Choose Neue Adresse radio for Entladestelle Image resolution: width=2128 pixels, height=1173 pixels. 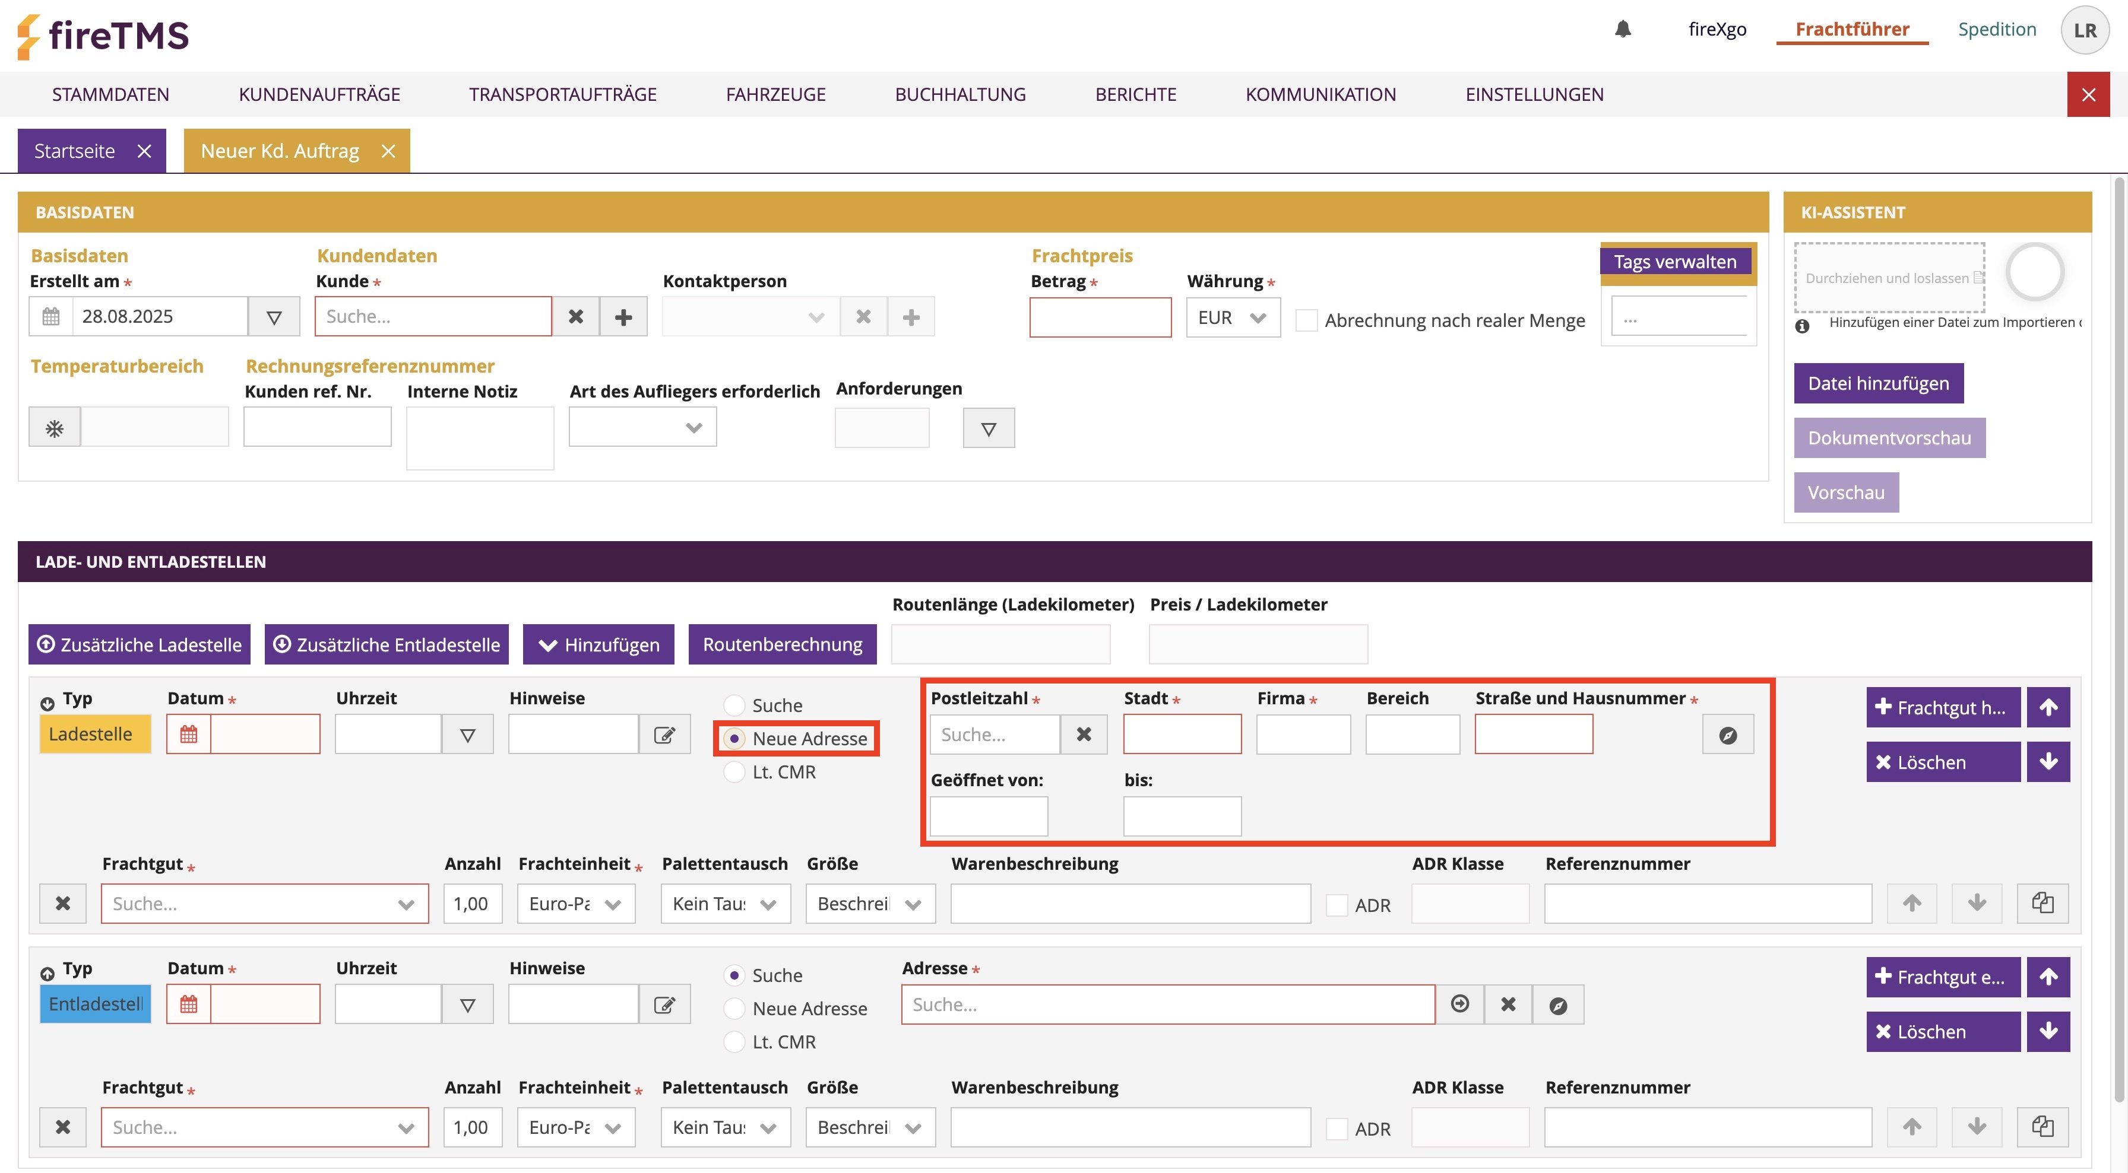pyautogui.click(x=733, y=1008)
